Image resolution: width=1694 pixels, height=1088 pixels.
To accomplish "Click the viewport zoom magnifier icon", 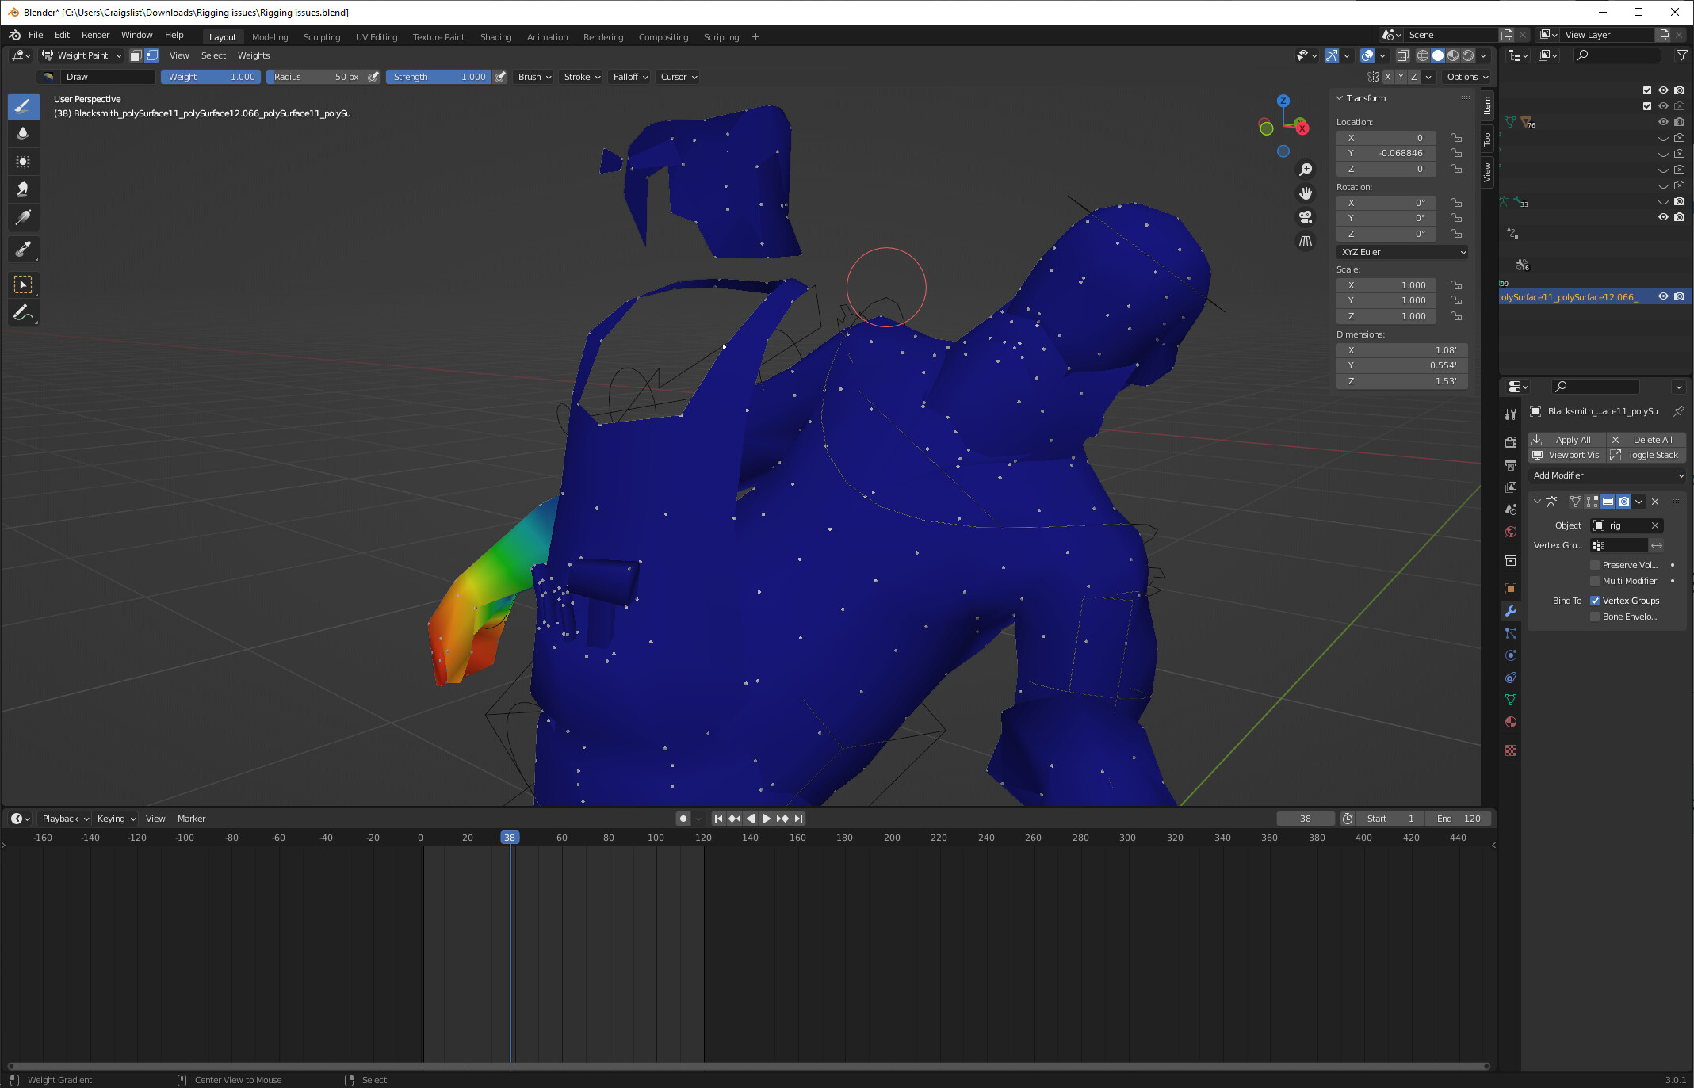I will coord(1305,170).
